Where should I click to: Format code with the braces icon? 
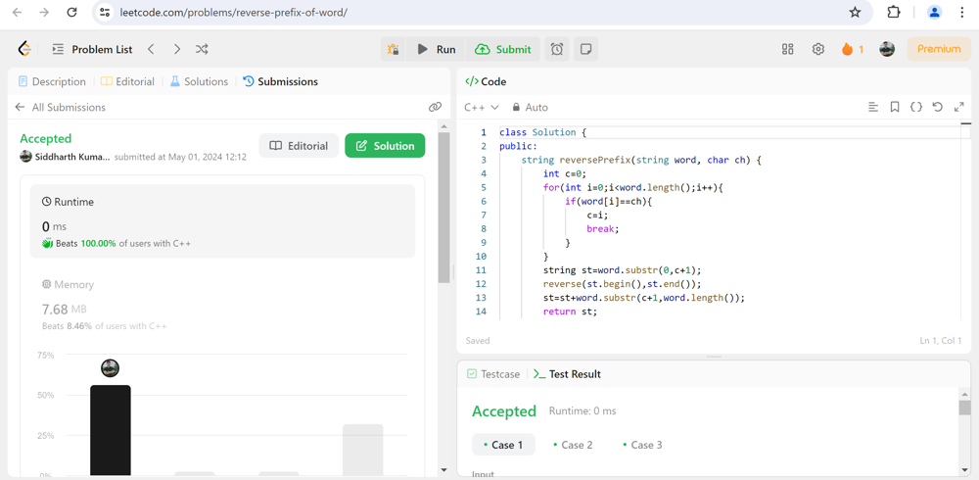[x=916, y=107]
